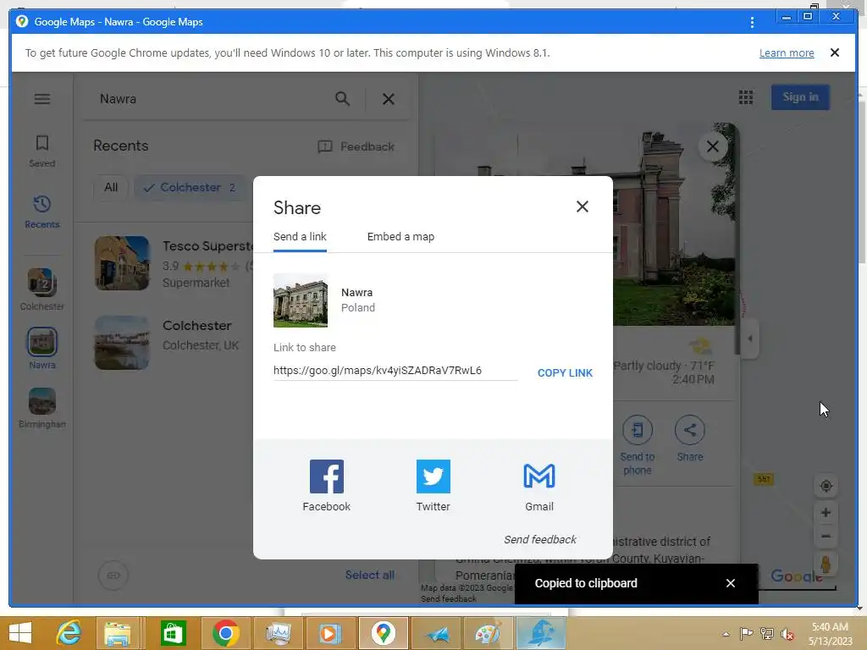Select Birmingham in sidebar recents
The height and width of the screenshot is (650, 867).
pyautogui.click(x=42, y=408)
